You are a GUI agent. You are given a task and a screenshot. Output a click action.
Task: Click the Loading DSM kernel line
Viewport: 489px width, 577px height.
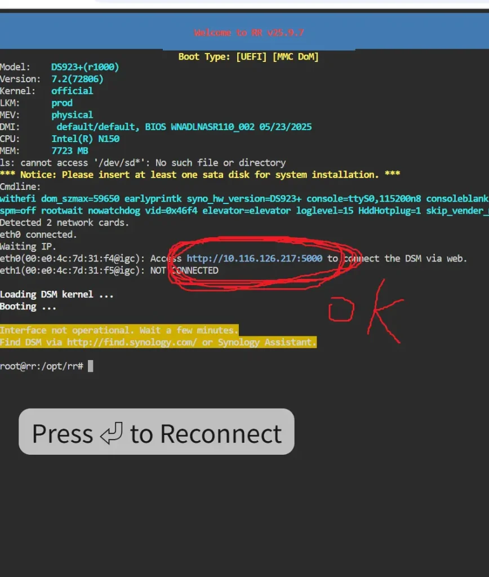point(56,294)
